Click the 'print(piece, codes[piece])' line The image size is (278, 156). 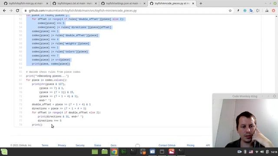pyautogui.click(x=51, y=64)
